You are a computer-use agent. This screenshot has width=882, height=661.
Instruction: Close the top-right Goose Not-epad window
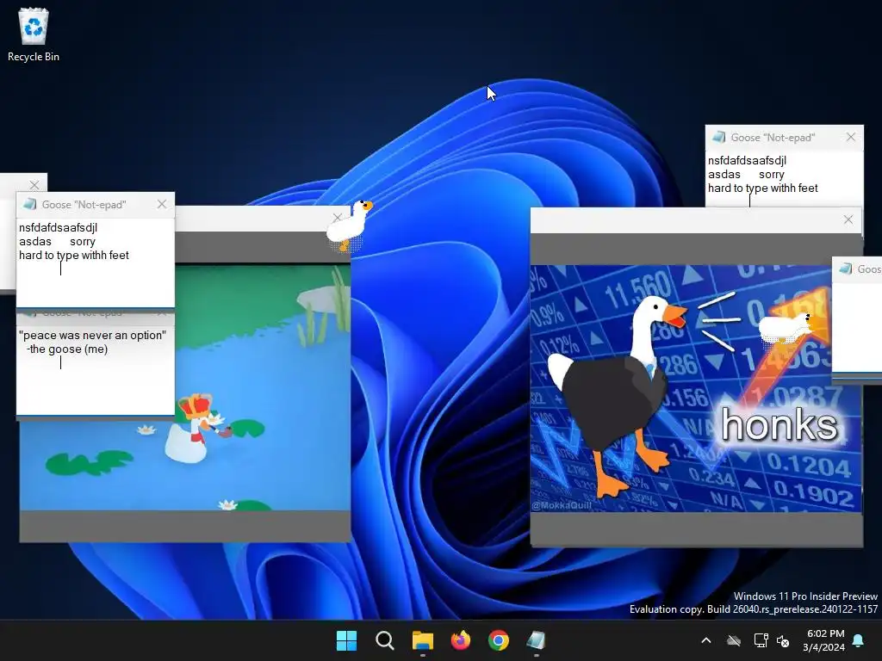pos(850,137)
